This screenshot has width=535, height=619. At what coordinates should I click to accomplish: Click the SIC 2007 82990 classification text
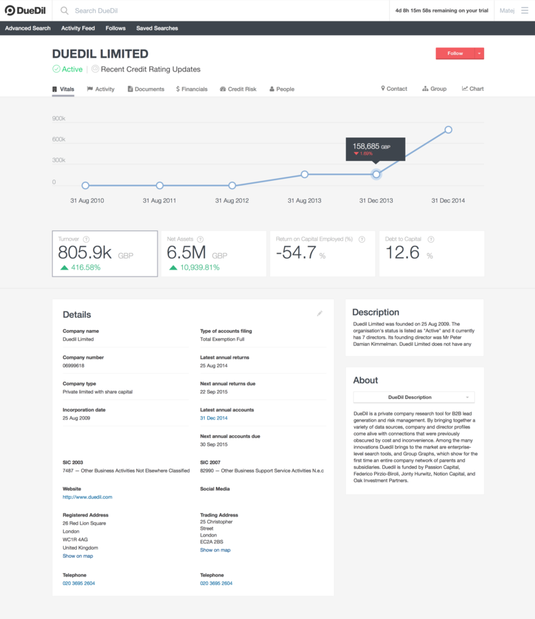pyautogui.click(x=262, y=470)
